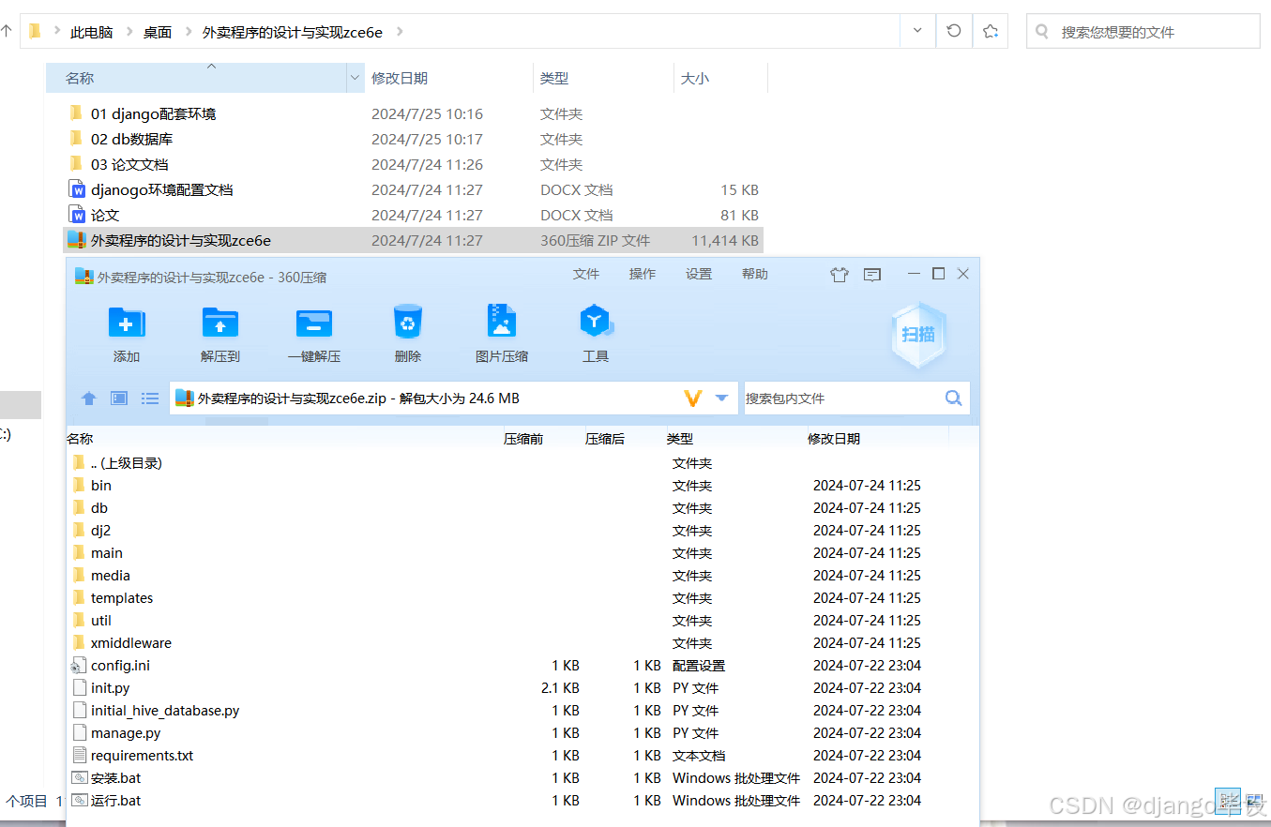
Task: Select init.py in the archive list
Action: 111,688
